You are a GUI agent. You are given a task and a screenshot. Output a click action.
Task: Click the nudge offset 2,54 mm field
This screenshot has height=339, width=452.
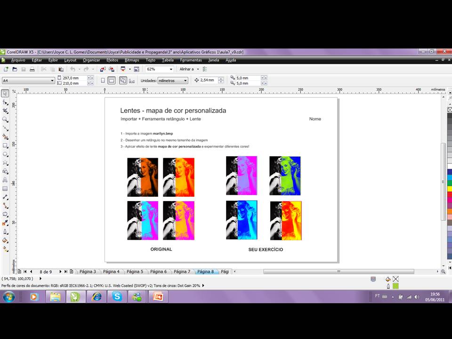[x=209, y=80]
